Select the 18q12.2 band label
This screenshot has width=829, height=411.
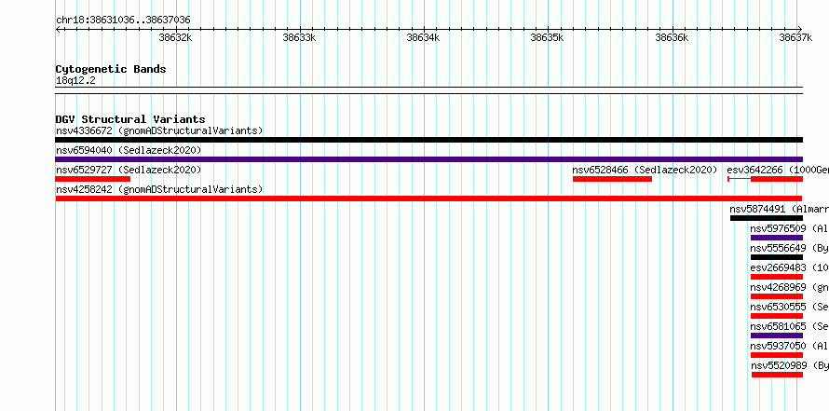tap(75, 81)
